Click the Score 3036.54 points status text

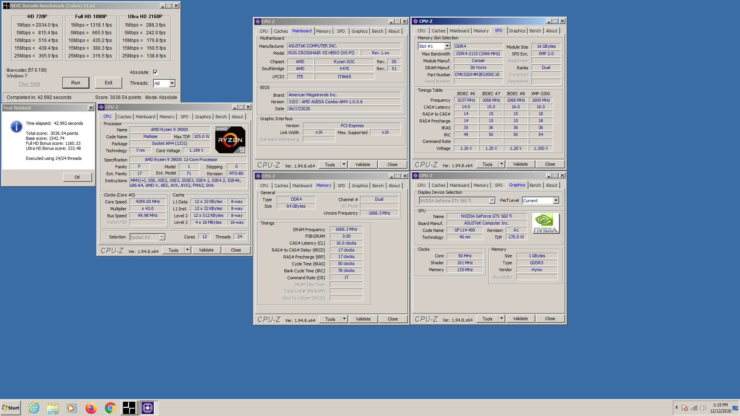pos(118,97)
